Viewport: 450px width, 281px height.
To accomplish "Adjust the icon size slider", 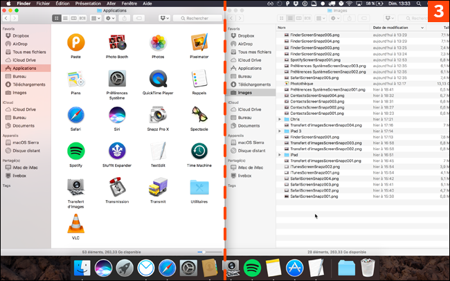I will click(x=204, y=252).
